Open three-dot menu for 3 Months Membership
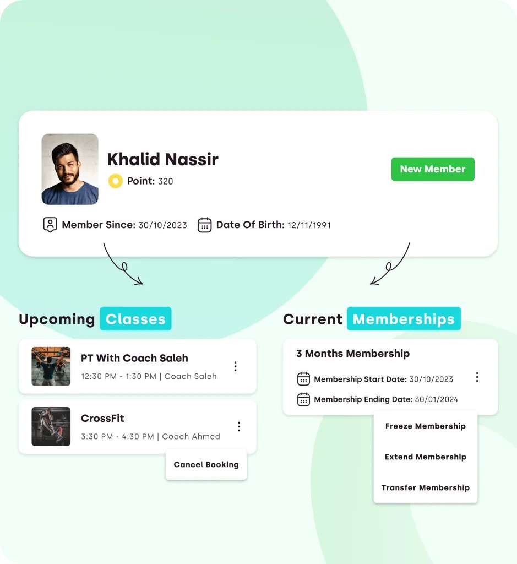Image resolution: width=517 pixels, height=564 pixels. coord(477,377)
